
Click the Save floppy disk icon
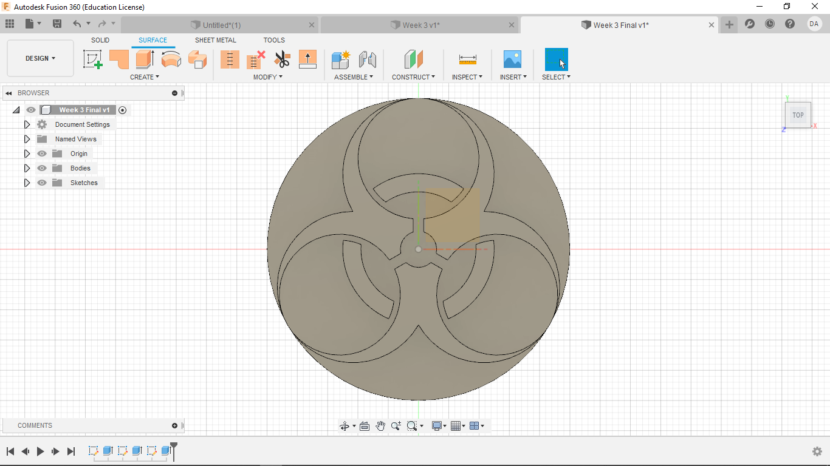pos(57,24)
